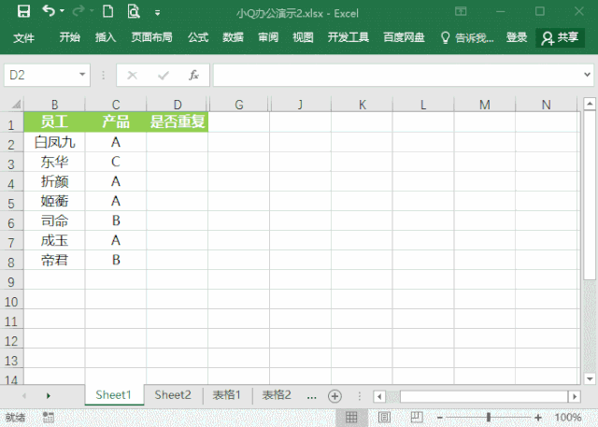The image size is (598, 427).
Task: Select cell containing 姬蘅
Action: pos(54,201)
